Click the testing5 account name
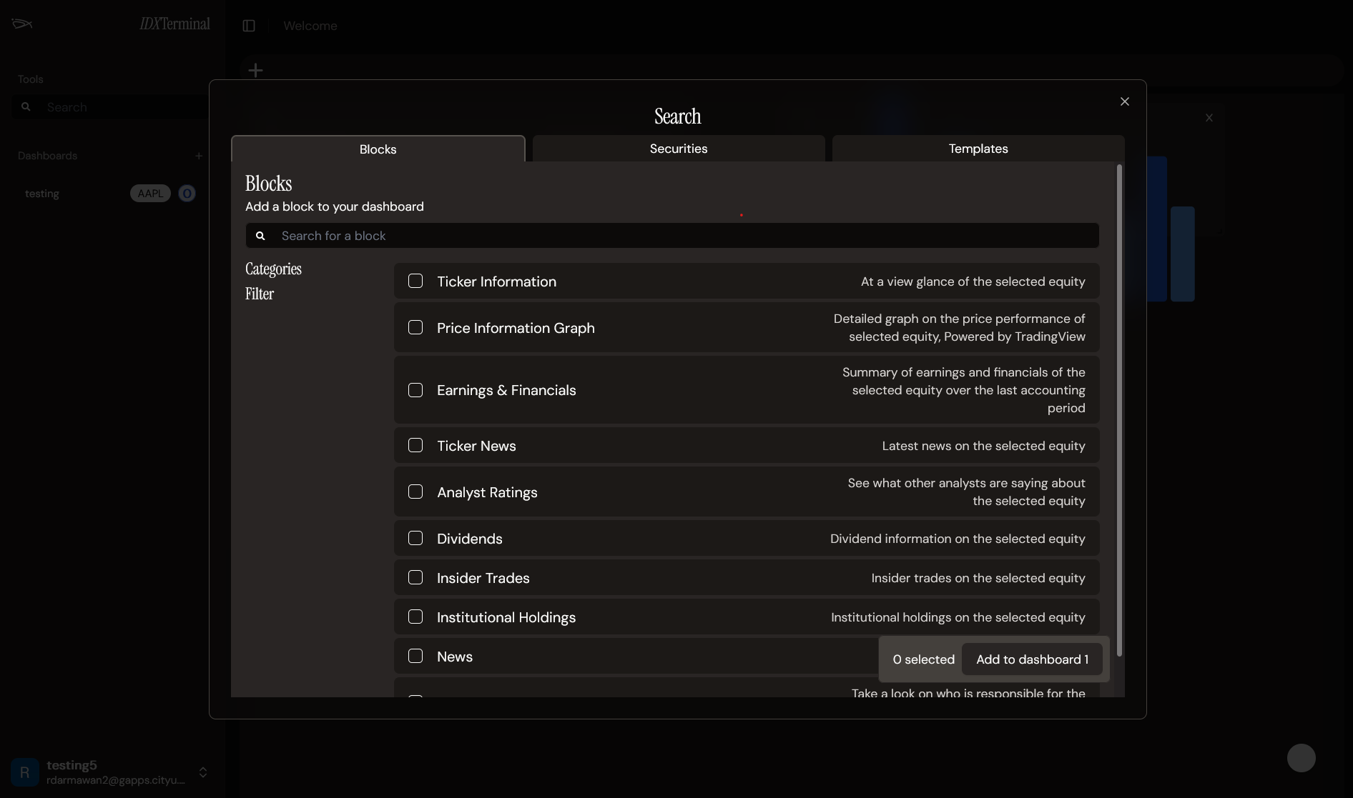 pyautogui.click(x=72, y=765)
